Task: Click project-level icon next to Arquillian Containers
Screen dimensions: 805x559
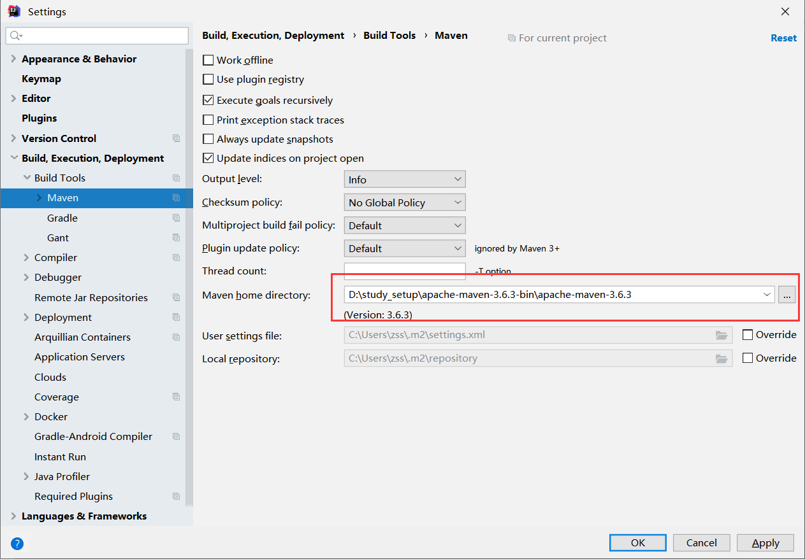Action: point(177,337)
